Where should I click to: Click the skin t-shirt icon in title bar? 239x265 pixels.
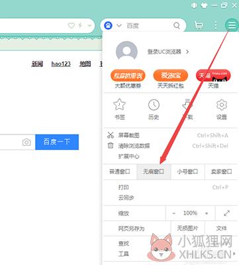(x=205, y=5)
